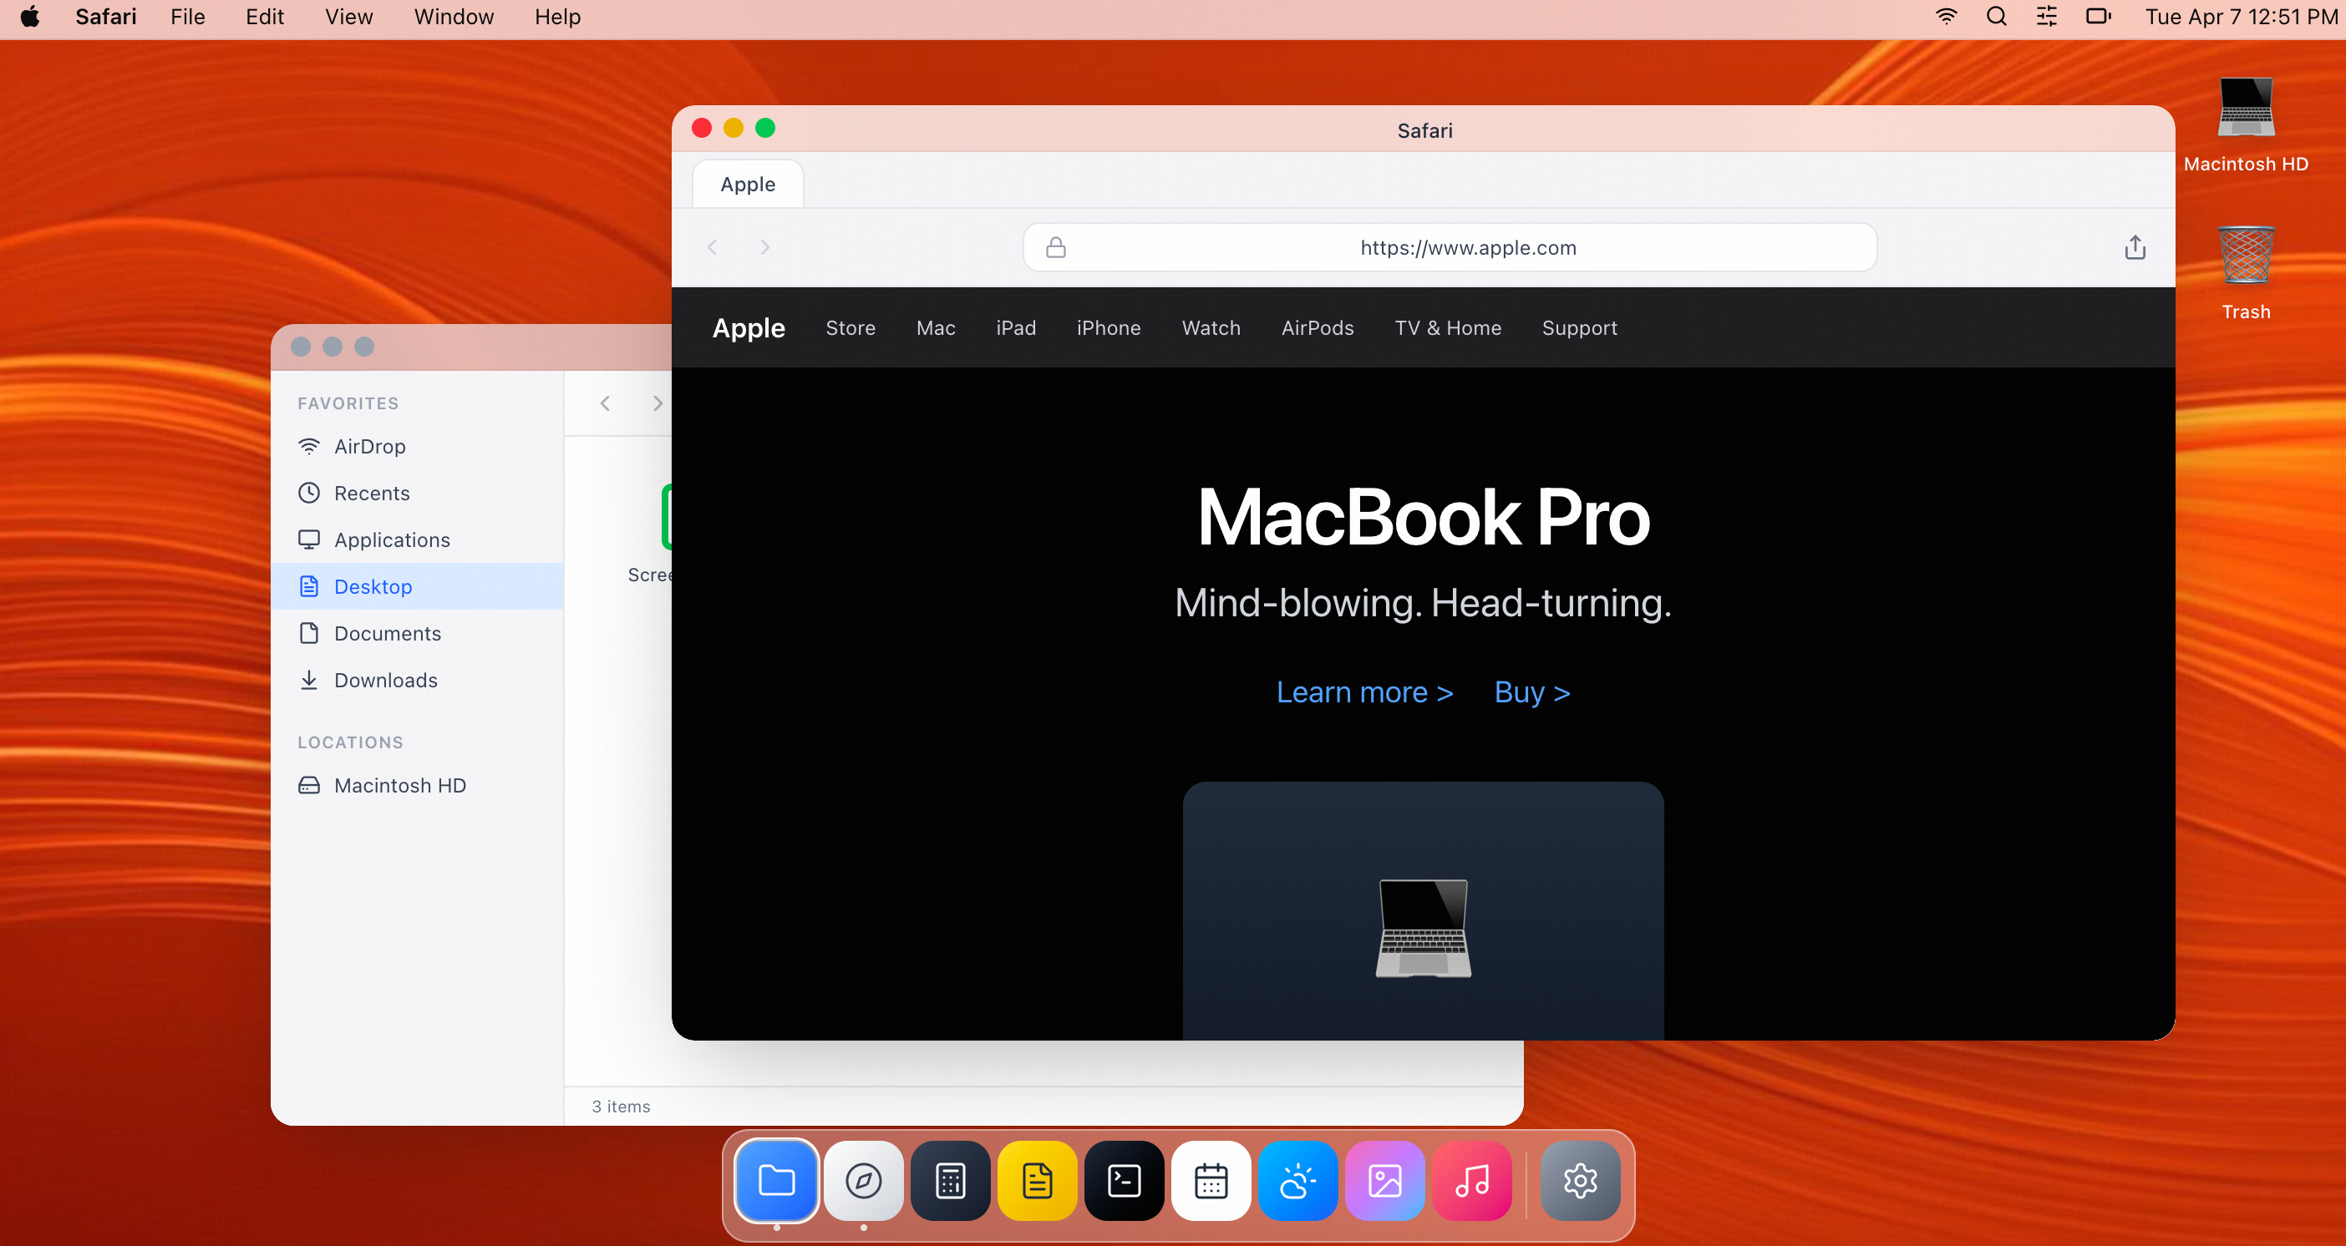Image resolution: width=2346 pixels, height=1246 pixels.
Task: Go to Mac in site navigation
Action: (x=935, y=327)
